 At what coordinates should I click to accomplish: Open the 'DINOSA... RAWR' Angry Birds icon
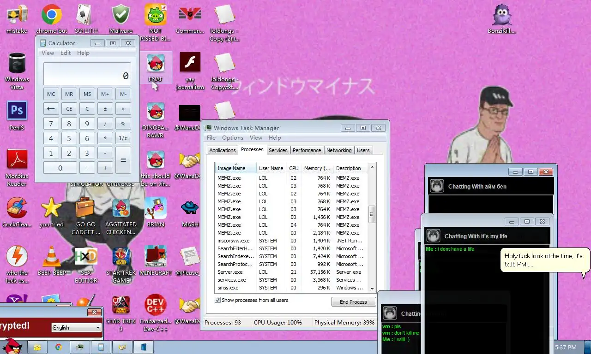(x=156, y=119)
